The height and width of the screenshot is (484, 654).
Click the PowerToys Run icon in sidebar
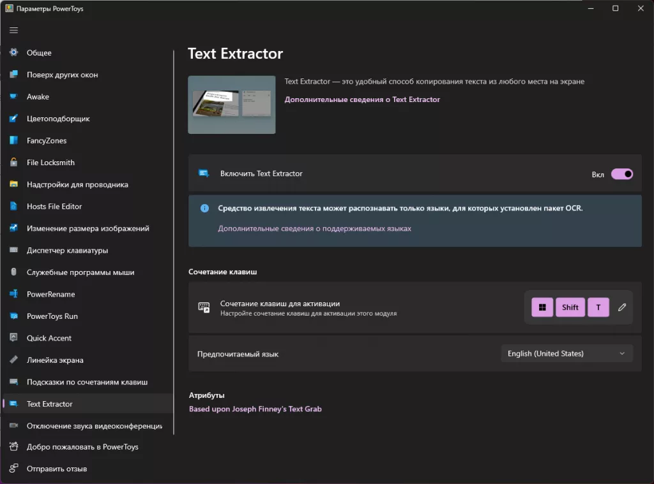coord(13,316)
